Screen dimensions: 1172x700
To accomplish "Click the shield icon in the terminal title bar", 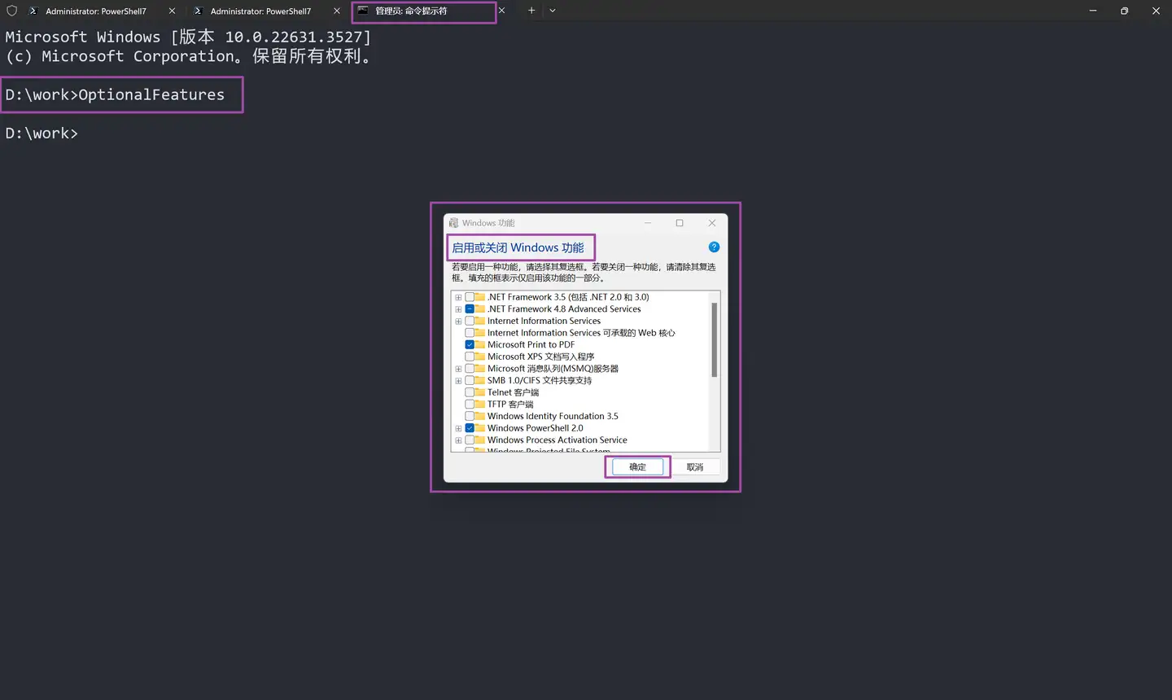I will point(12,11).
